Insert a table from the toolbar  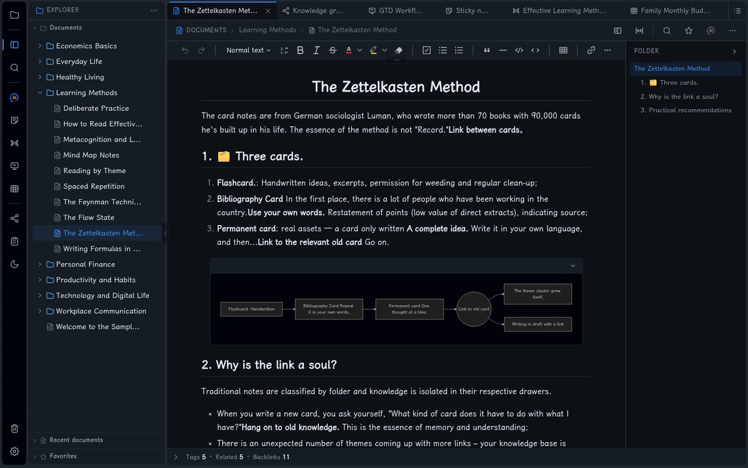(x=563, y=50)
